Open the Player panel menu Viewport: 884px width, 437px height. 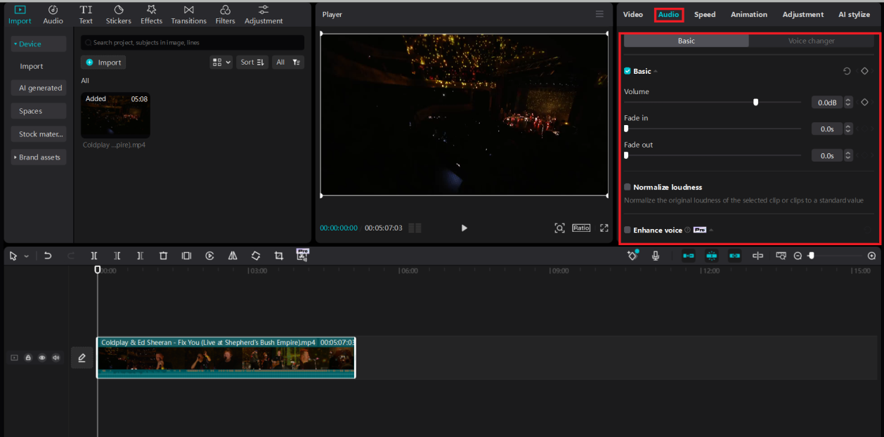[x=599, y=14]
